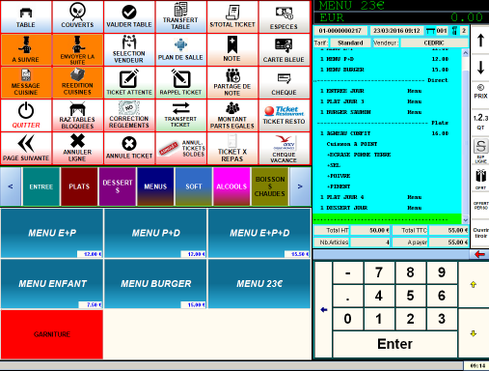Switch to the PLATS category tab
This screenshot has height=371, width=489.
pyautogui.click(x=79, y=186)
